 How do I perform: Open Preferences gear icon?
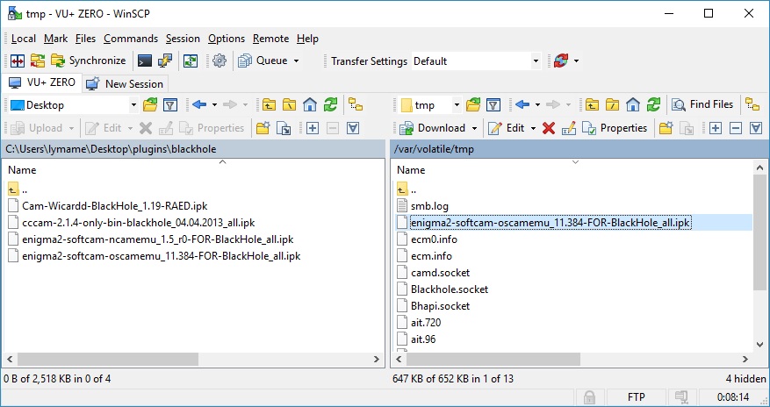tap(219, 61)
